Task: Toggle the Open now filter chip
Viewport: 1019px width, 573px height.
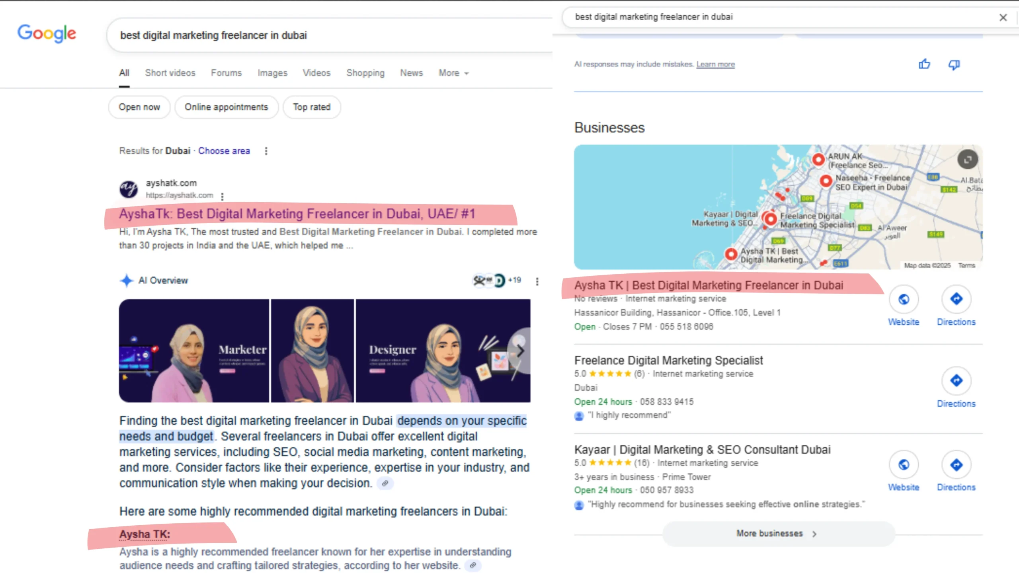Action: 139,107
